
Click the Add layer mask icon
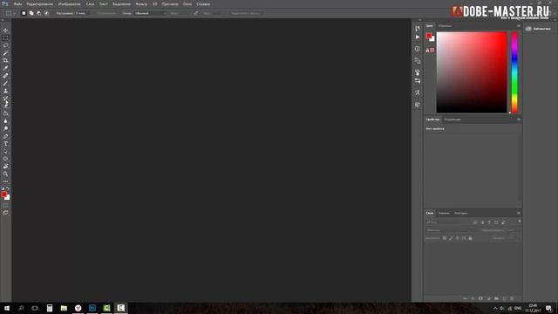point(480,298)
